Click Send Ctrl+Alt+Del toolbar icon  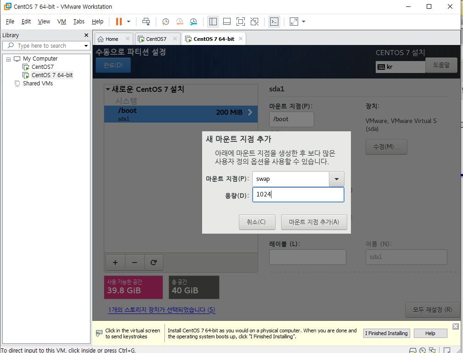(146, 22)
